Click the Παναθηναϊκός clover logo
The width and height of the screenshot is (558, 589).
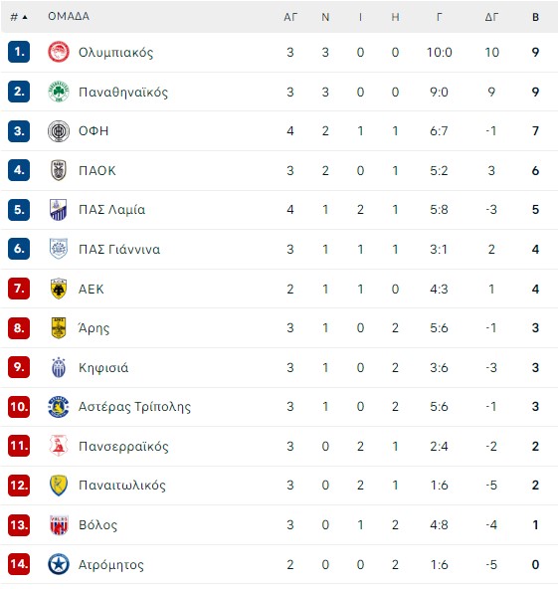[x=59, y=92]
